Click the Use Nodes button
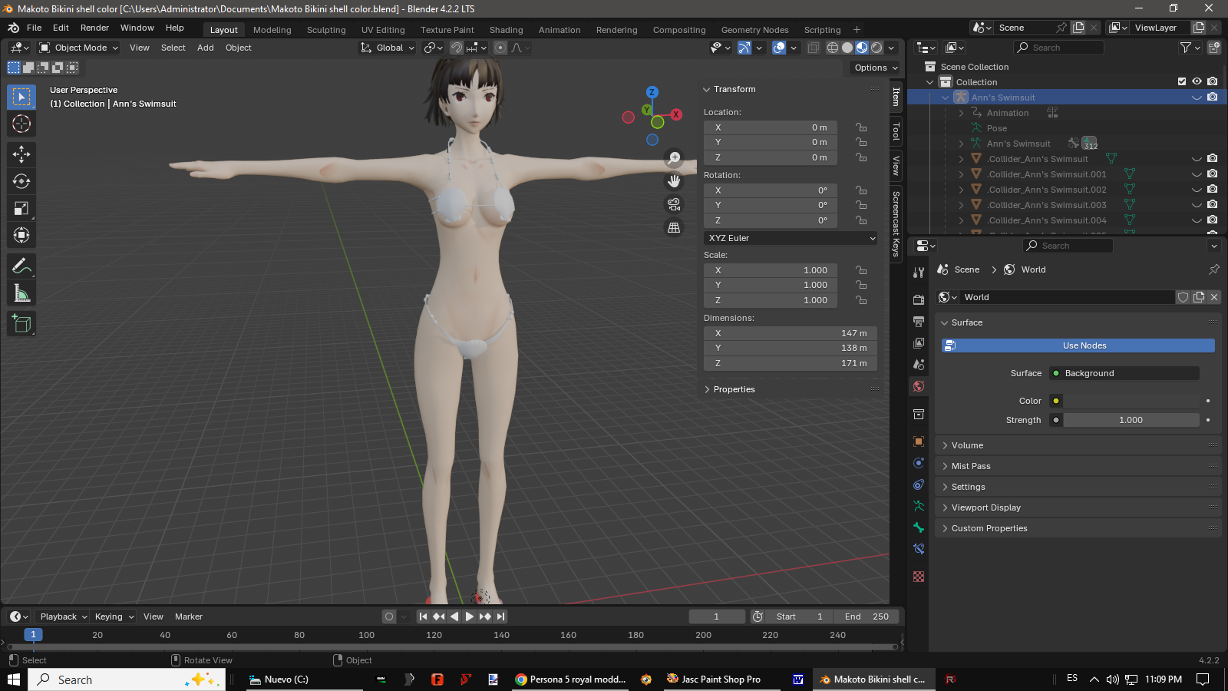The width and height of the screenshot is (1228, 691). coord(1078,345)
